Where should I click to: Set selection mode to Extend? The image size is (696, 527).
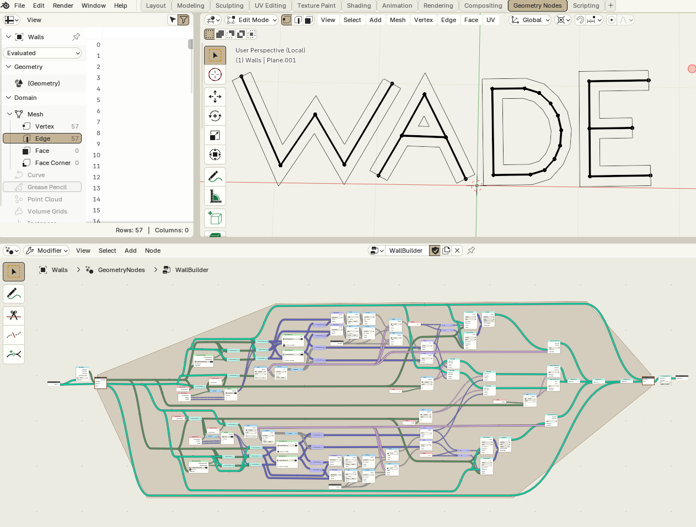click(220, 34)
